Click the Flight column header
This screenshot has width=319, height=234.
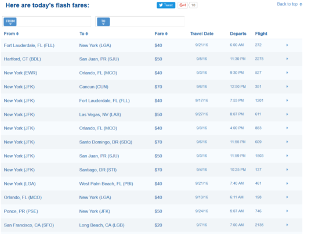click(261, 34)
